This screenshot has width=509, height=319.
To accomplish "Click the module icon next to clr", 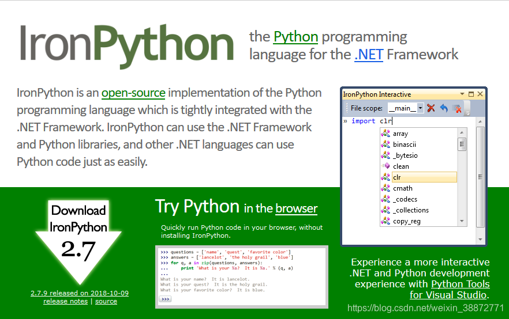I will pyautogui.click(x=386, y=177).
